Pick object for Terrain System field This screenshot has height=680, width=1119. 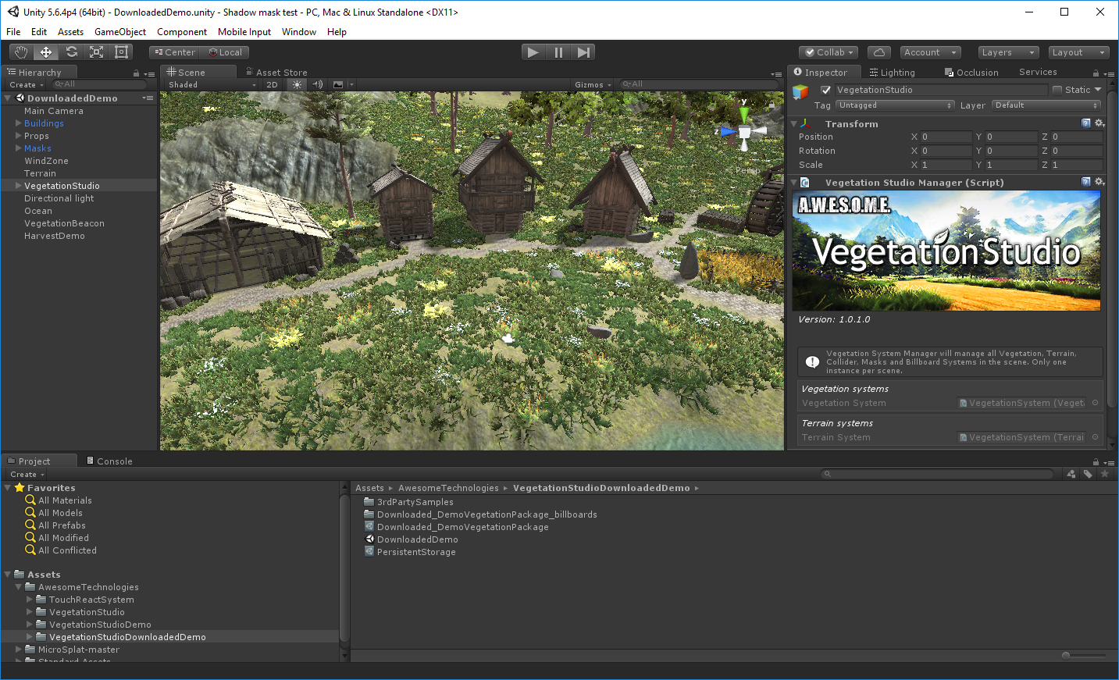tap(1095, 437)
